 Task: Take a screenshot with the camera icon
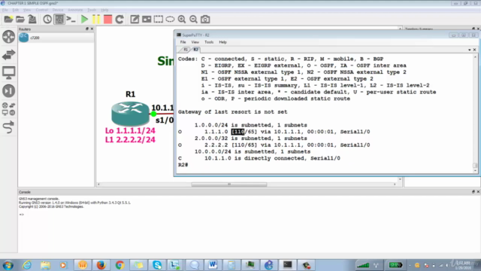(205, 20)
